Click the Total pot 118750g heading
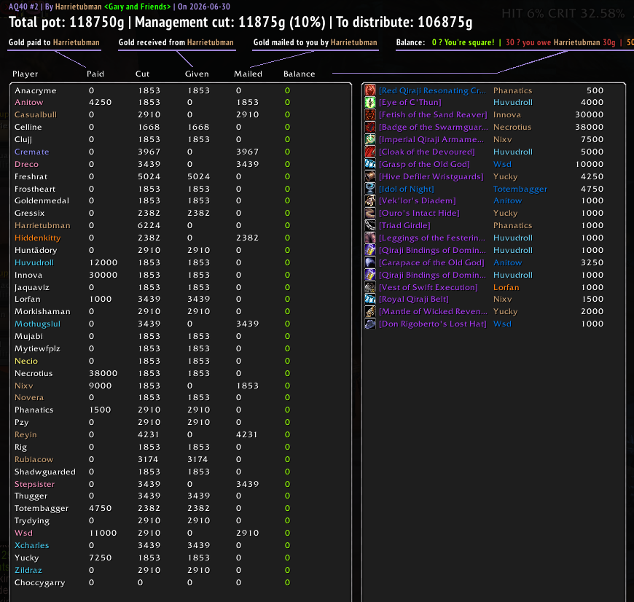Image resolution: width=634 pixels, height=602 pixels. [x=67, y=23]
